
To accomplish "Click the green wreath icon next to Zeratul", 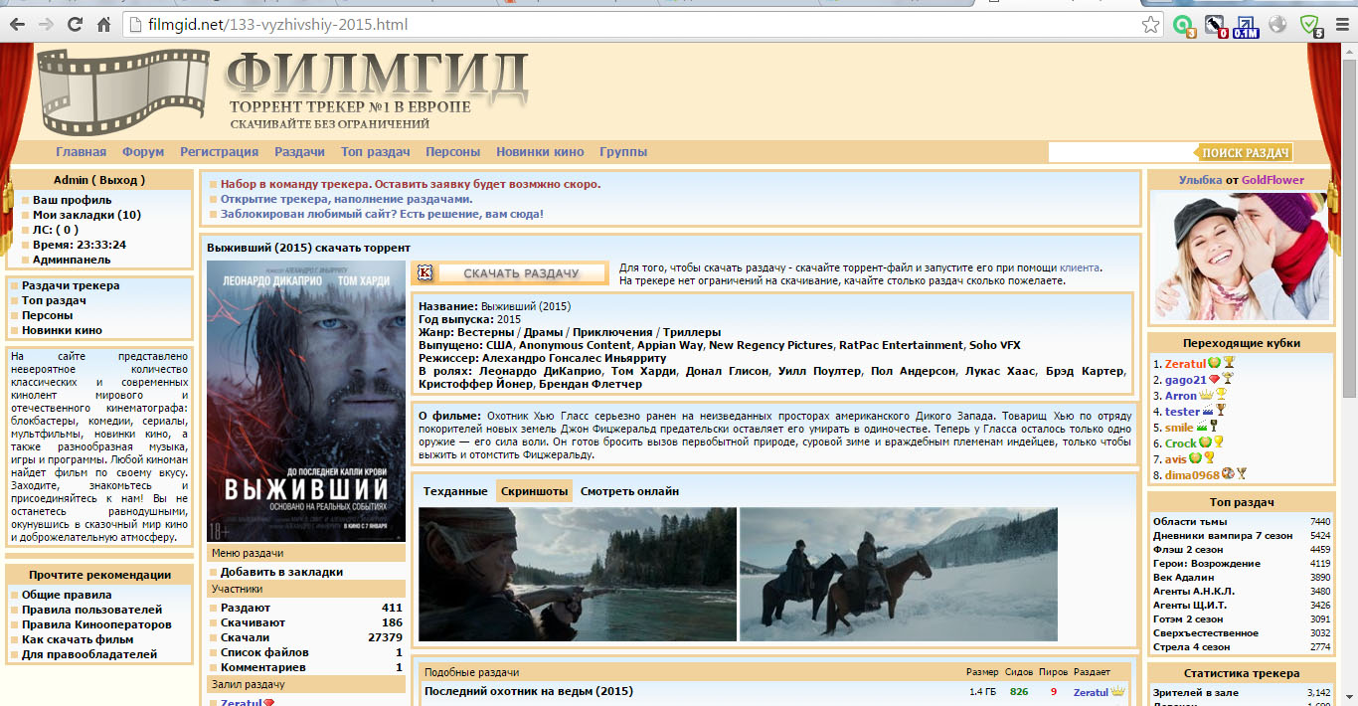I will pyautogui.click(x=1214, y=364).
